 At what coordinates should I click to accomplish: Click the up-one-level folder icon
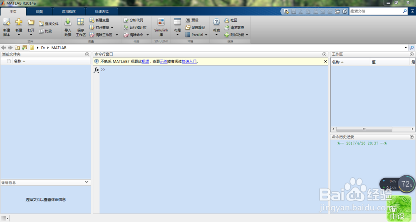17,47
